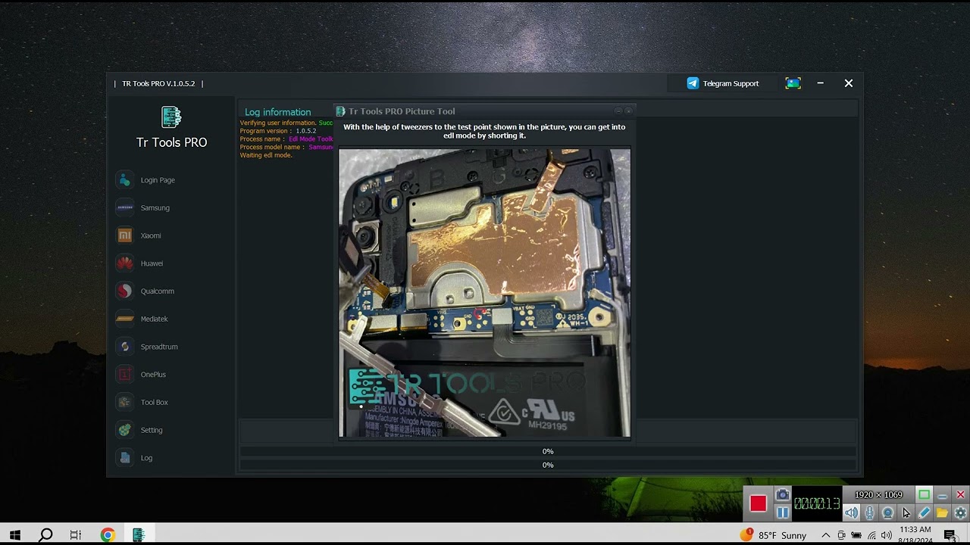The height and width of the screenshot is (545, 970).
Task: Click the screen icon beside Telegram Support
Action: coord(793,83)
